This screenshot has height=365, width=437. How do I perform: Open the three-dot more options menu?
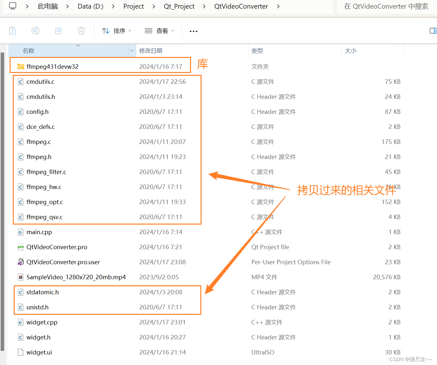194,31
